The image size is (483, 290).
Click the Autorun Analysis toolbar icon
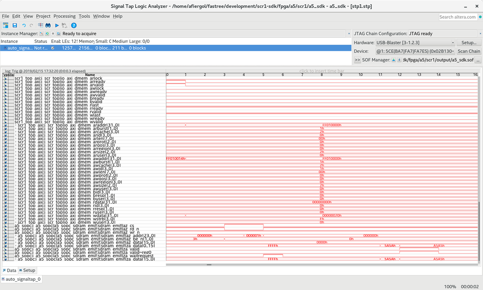pyautogui.click(x=64, y=25)
